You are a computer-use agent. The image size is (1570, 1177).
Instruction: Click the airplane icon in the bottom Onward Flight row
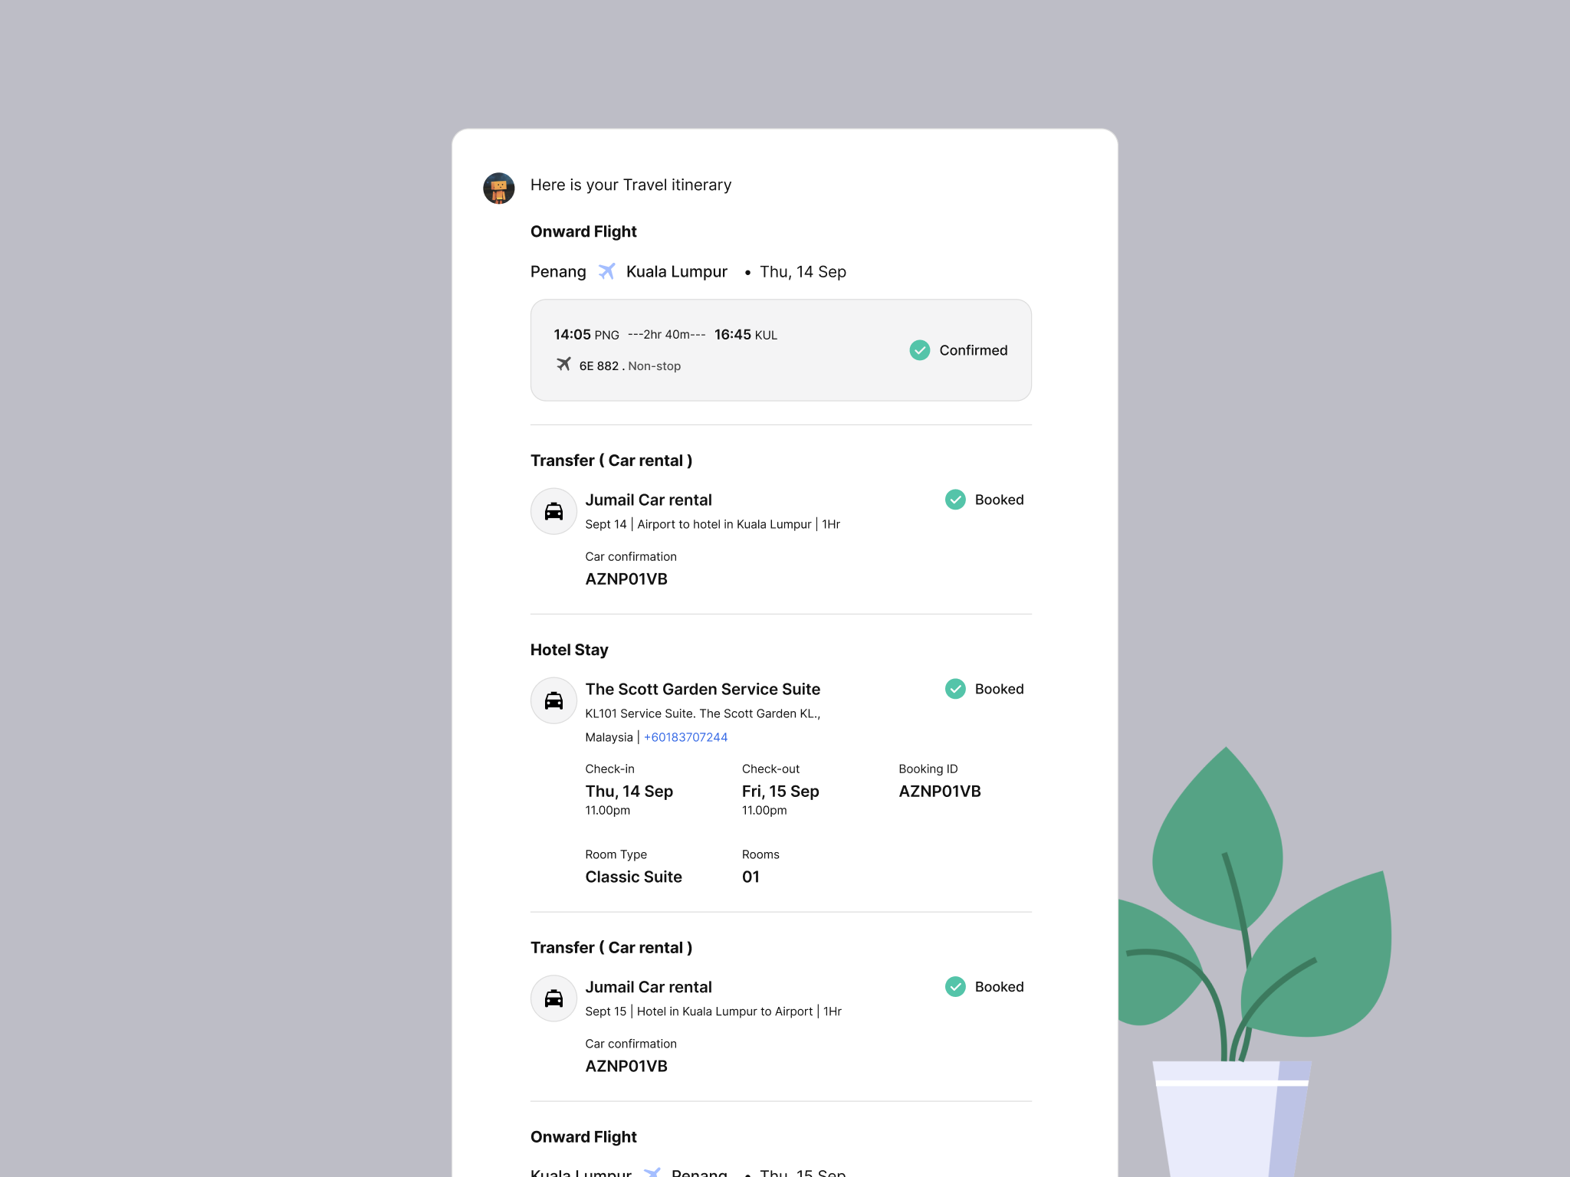click(652, 1172)
